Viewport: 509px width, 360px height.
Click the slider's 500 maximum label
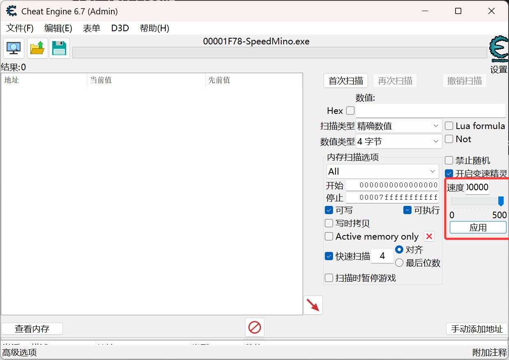[x=500, y=215]
